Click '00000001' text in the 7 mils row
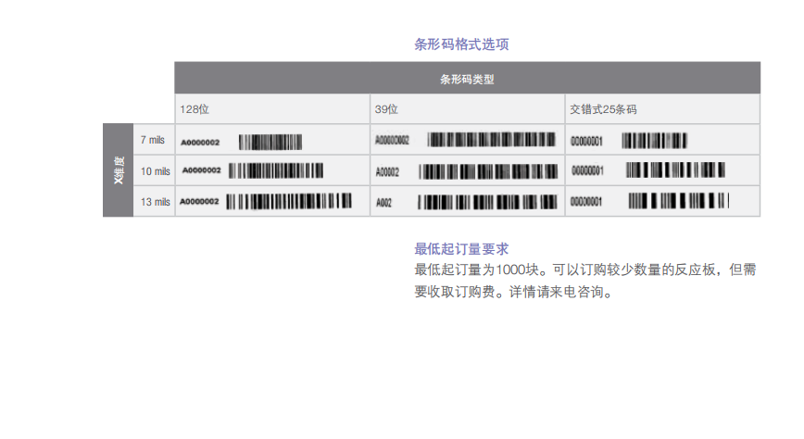The width and height of the screenshot is (804, 439). [586, 141]
